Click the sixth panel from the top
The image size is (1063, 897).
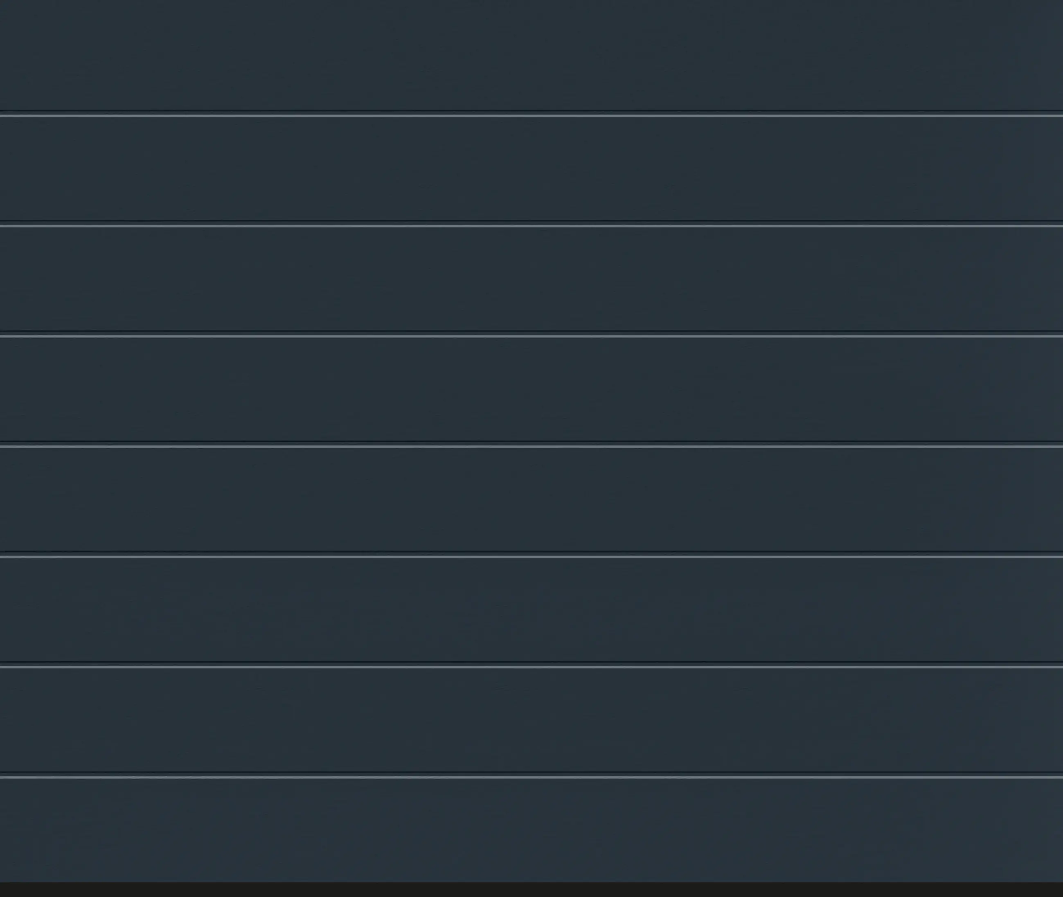coord(531,610)
